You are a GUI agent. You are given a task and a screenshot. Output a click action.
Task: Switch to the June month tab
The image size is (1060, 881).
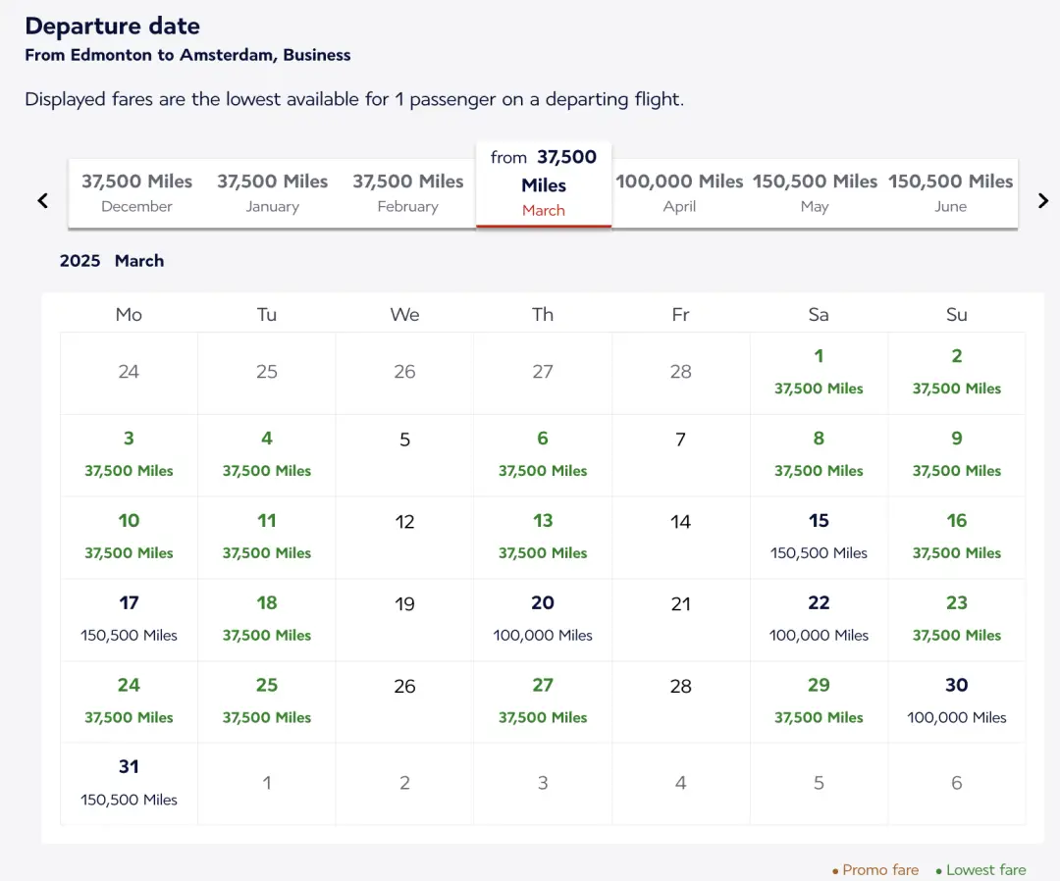coord(950,192)
